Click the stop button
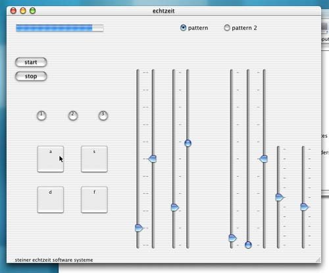329x273 pixels. click(31, 76)
